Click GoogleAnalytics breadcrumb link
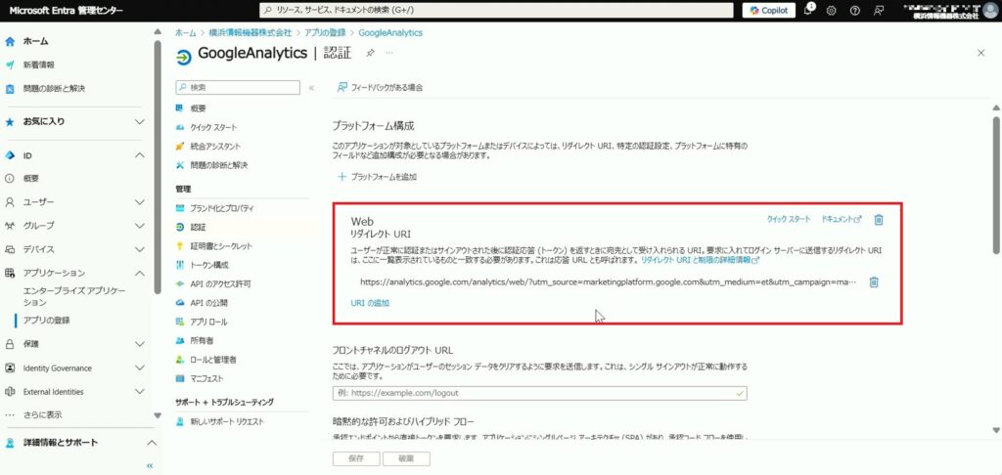The width and height of the screenshot is (1002, 475). click(x=390, y=32)
